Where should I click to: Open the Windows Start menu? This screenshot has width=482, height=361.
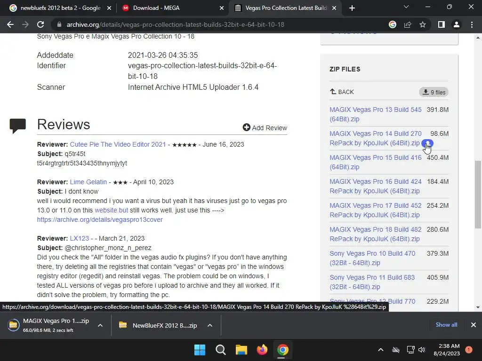(200, 350)
